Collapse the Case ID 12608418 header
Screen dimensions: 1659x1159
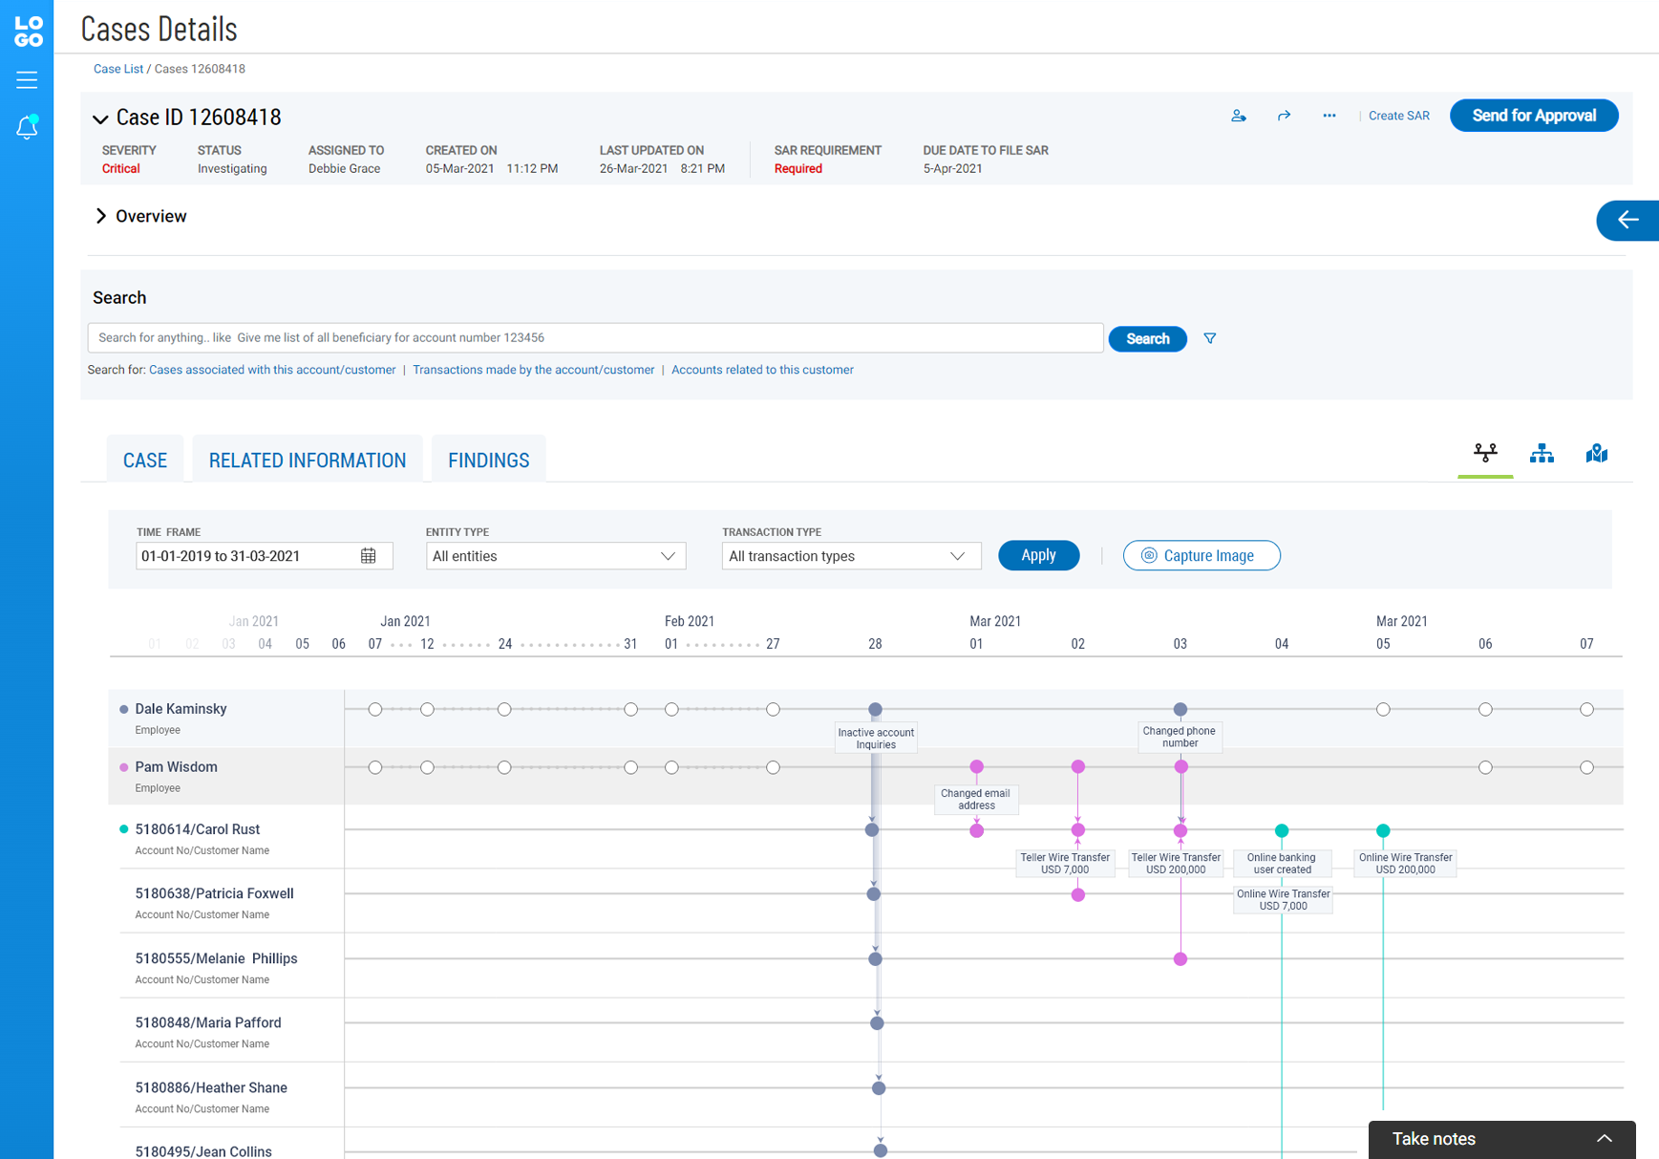[x=100, y=118]
